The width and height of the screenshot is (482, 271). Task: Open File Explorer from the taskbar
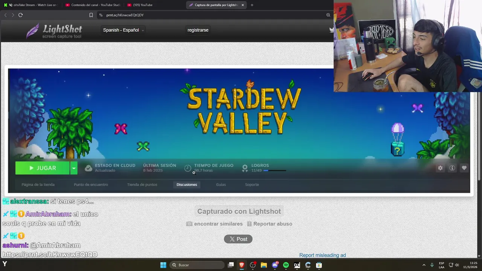point(264,265)
